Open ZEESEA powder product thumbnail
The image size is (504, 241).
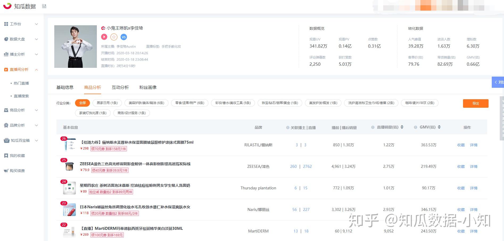coord(69,167)
